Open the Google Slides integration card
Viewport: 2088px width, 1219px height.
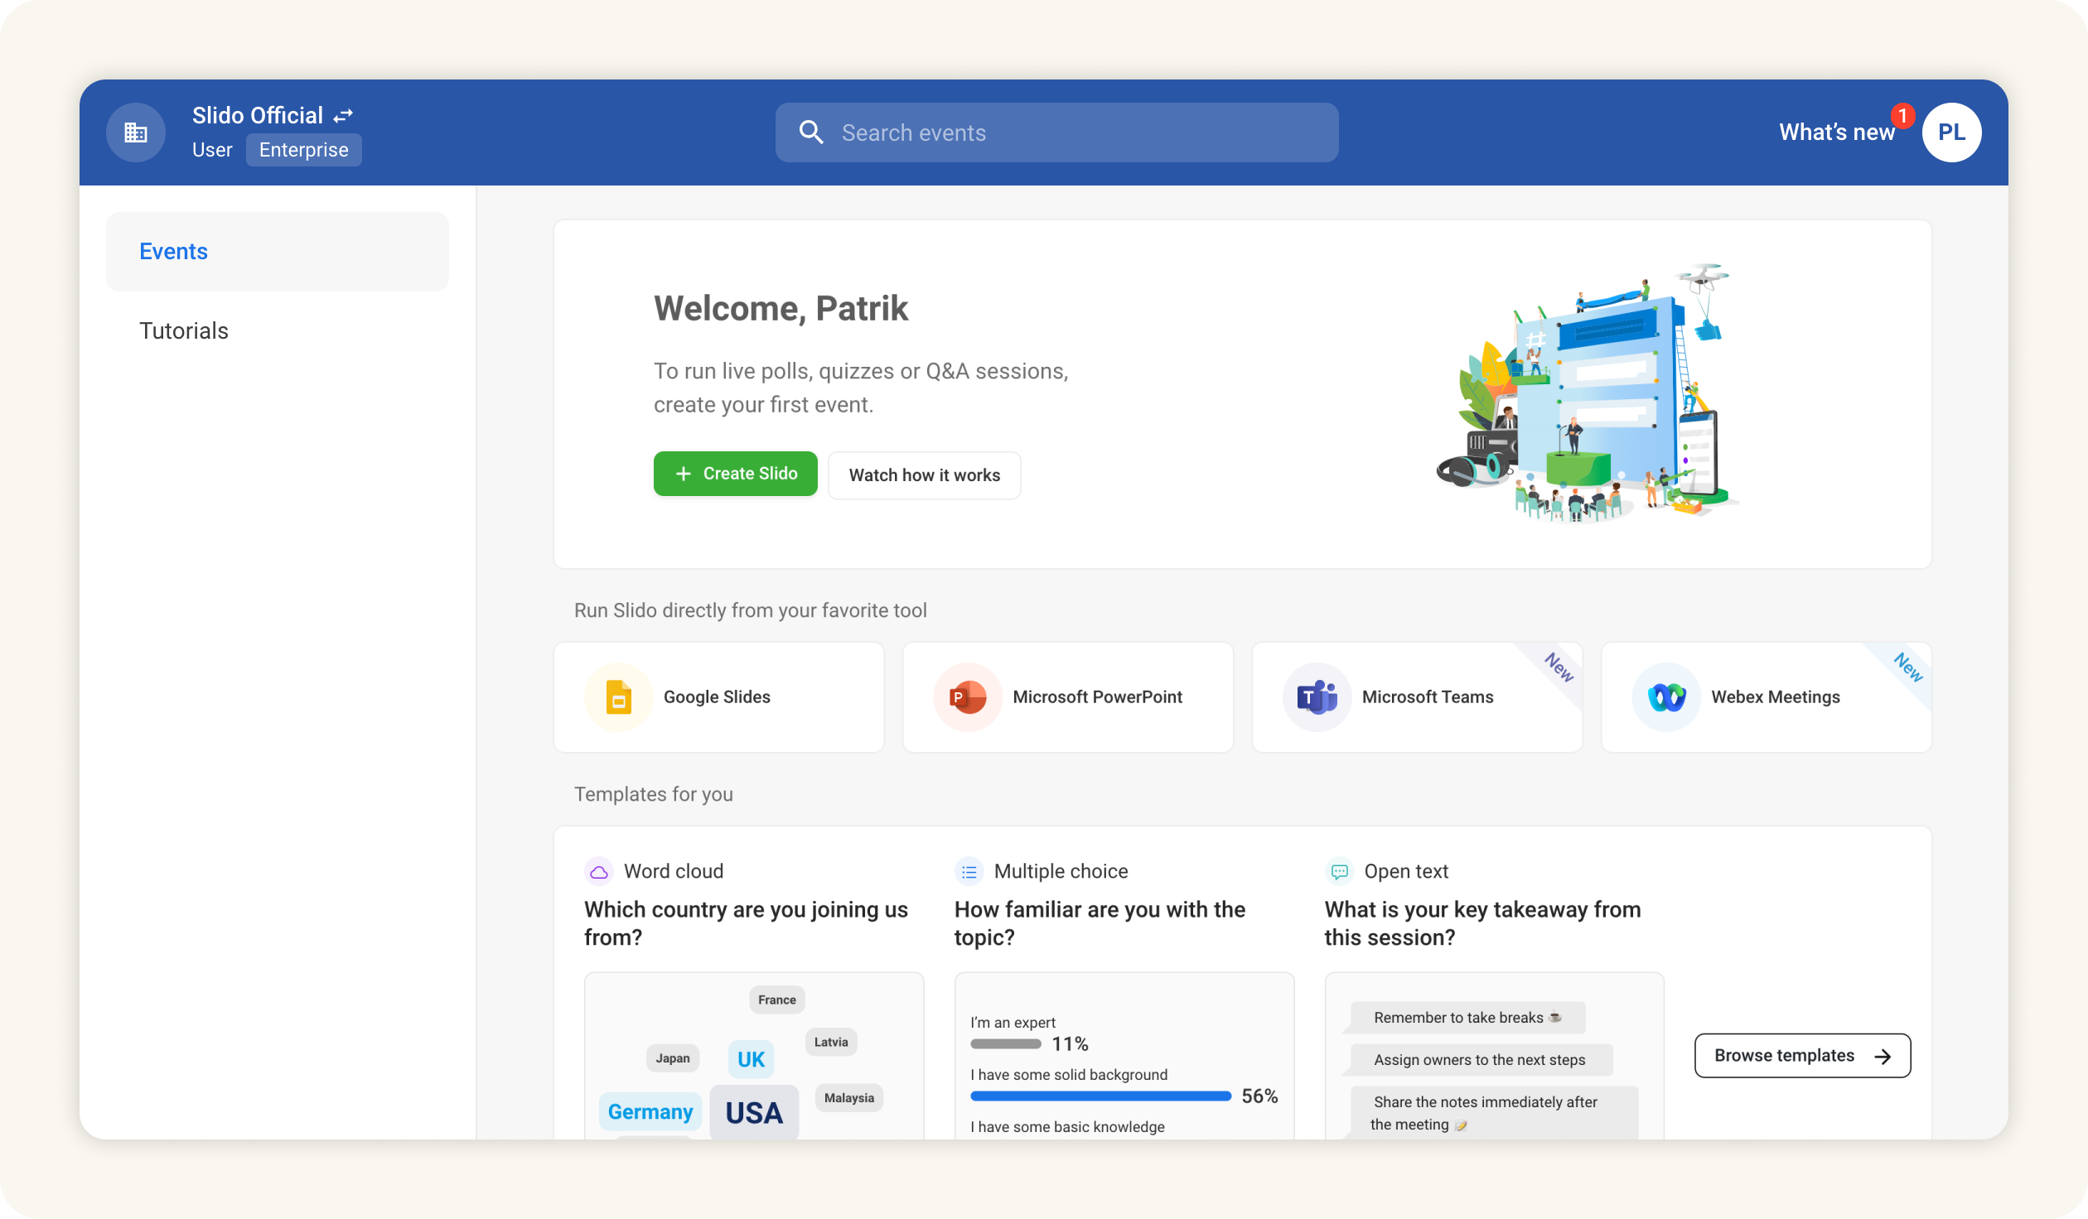click(719, 697)
